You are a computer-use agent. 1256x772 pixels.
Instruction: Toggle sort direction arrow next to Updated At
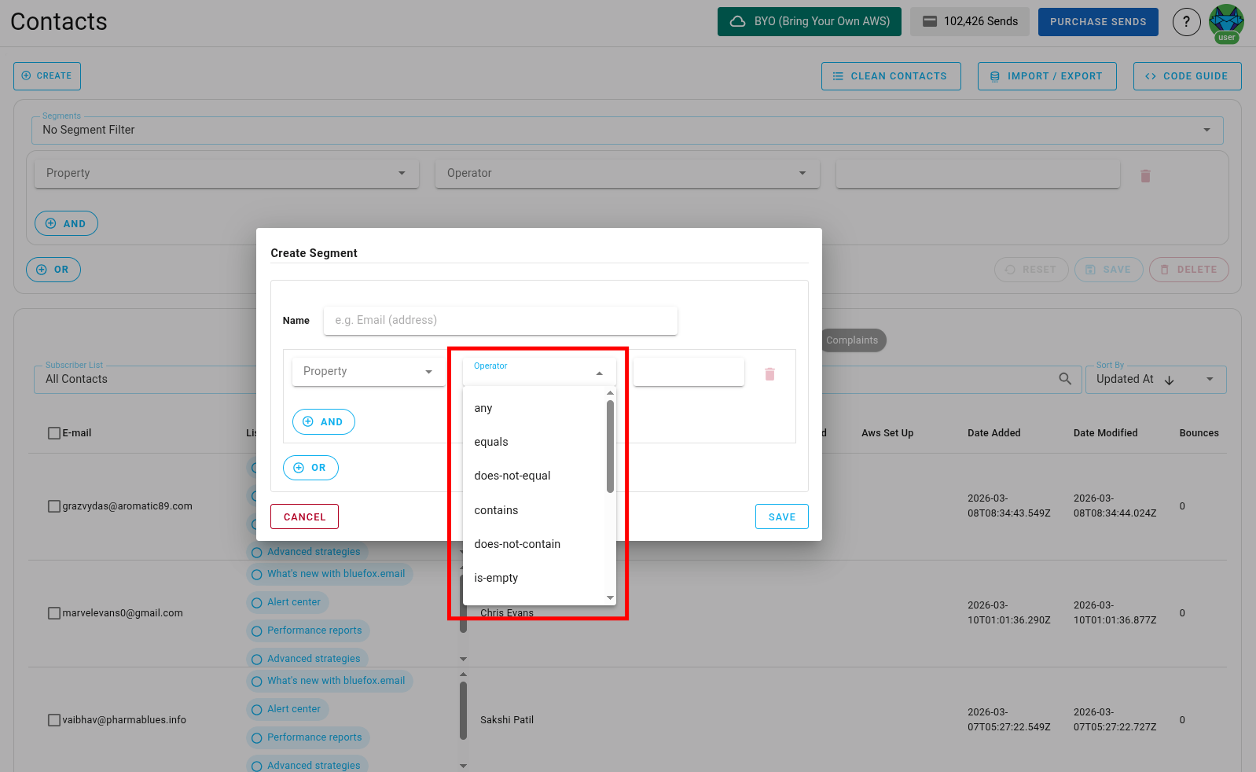click(x=1169, y=380)
